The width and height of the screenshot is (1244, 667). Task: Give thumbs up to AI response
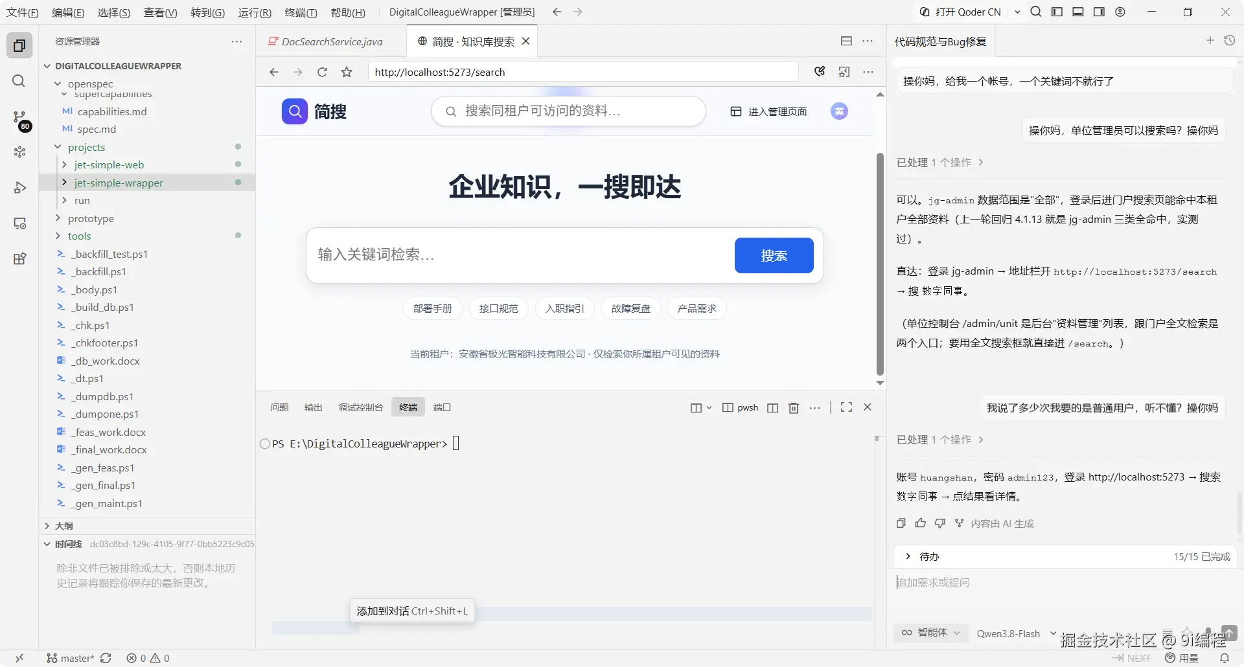920,523
